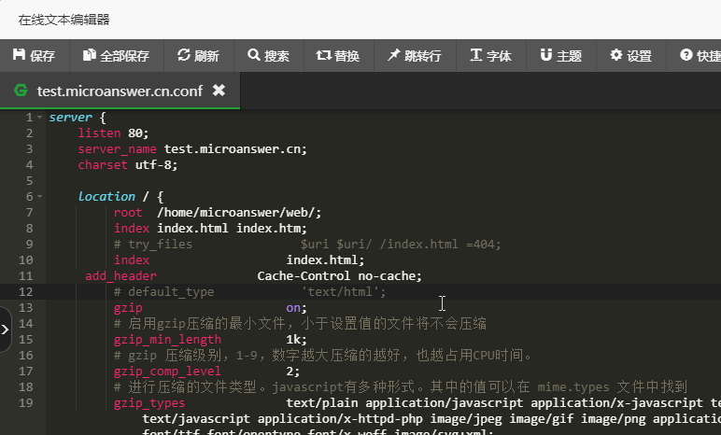Click the 主题 label text

[x=570, y=56]
